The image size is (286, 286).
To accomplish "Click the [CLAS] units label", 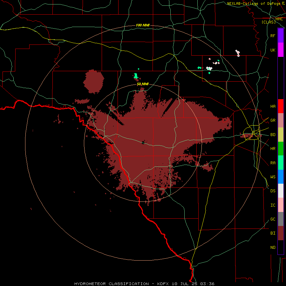I will (x=269, y=22).
